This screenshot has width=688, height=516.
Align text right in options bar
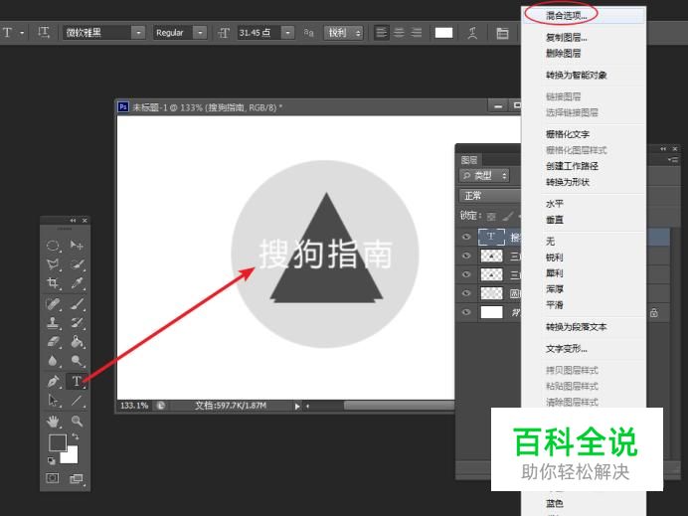coord(416,33)
